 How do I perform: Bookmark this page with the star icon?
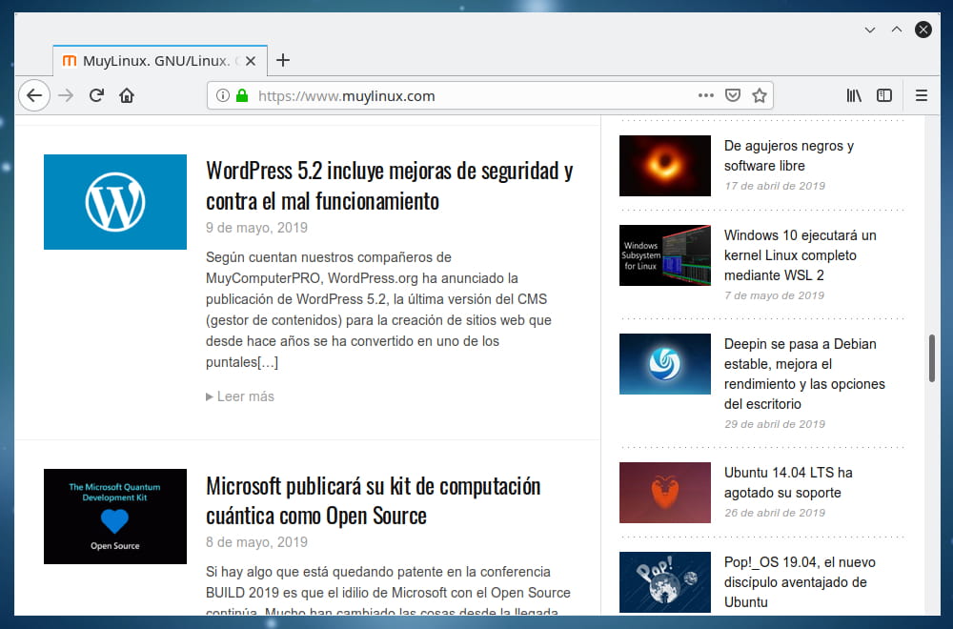(760, 95)
